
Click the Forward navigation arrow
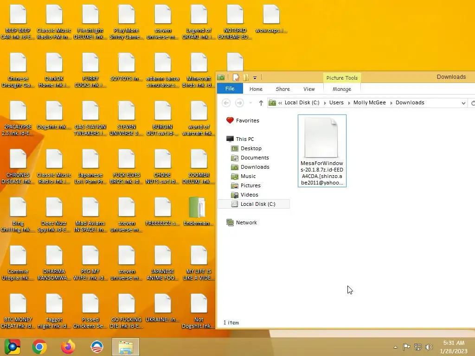pyautogui.click(x=239, y=103)
